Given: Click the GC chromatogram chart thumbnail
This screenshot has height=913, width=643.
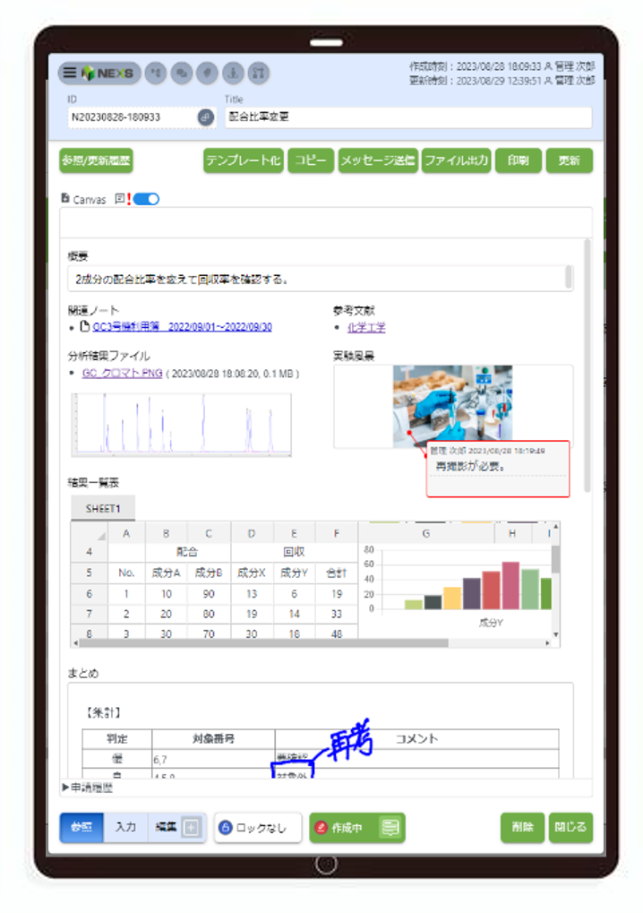Looking at the screenshot, I should (181, 424).
